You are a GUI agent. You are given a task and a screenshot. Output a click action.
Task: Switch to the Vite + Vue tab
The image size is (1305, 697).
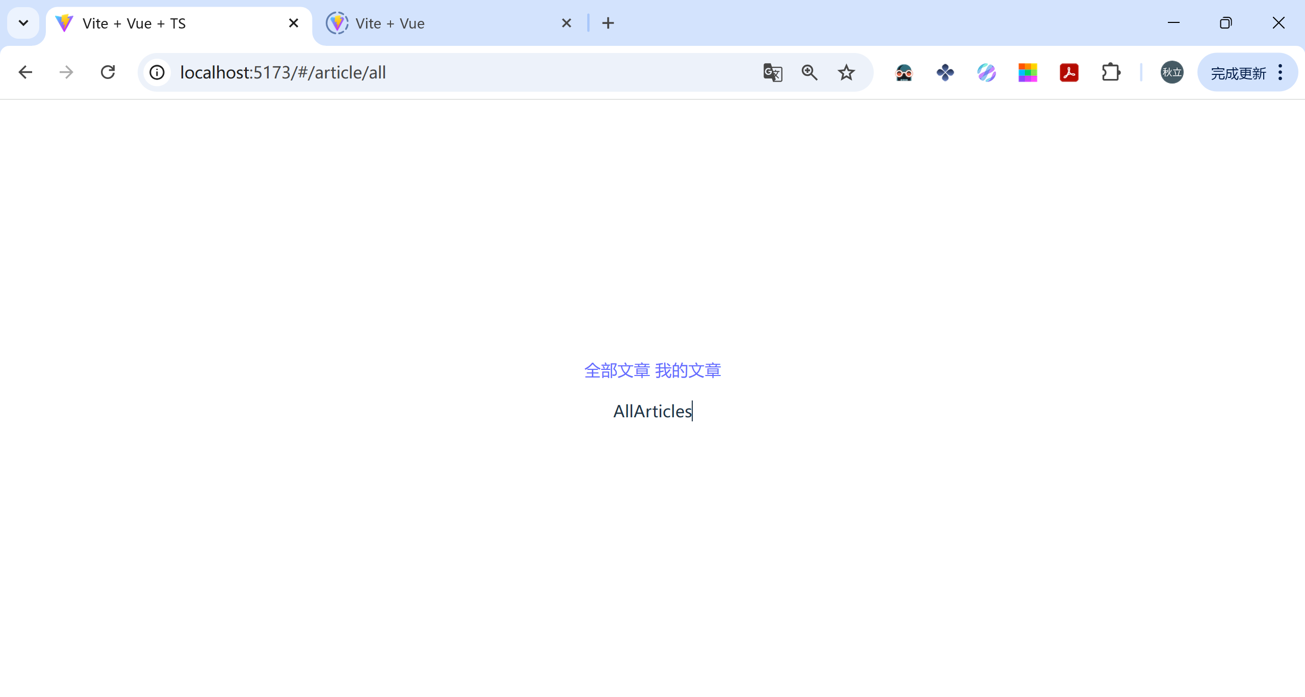(438, 23)
